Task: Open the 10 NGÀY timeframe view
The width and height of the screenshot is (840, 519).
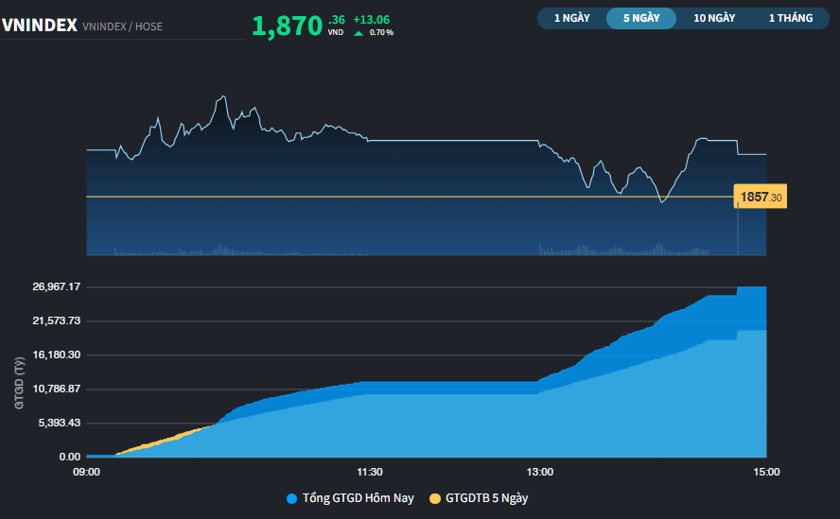Action: click(x=713, y=18)
